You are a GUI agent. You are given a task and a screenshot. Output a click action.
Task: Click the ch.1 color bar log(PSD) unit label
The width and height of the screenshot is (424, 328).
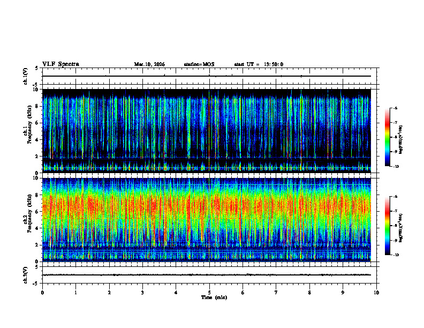[x=401, y=139]
